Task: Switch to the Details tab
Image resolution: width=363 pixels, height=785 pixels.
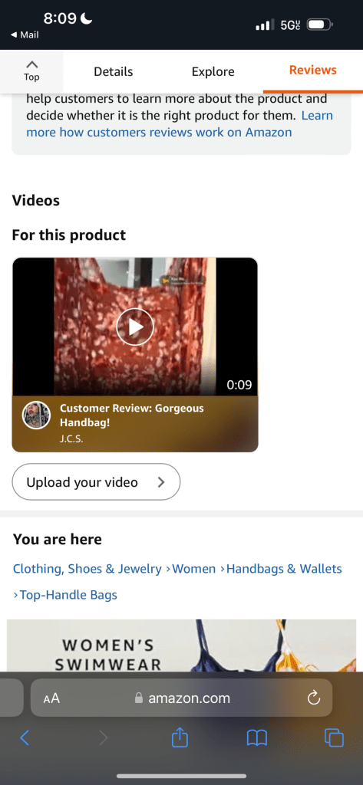Action: point(114,71)
